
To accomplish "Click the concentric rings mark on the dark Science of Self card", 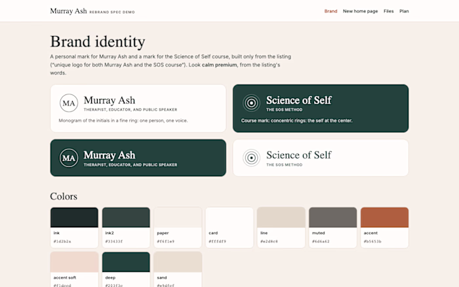I will click(x=251, y=103).
